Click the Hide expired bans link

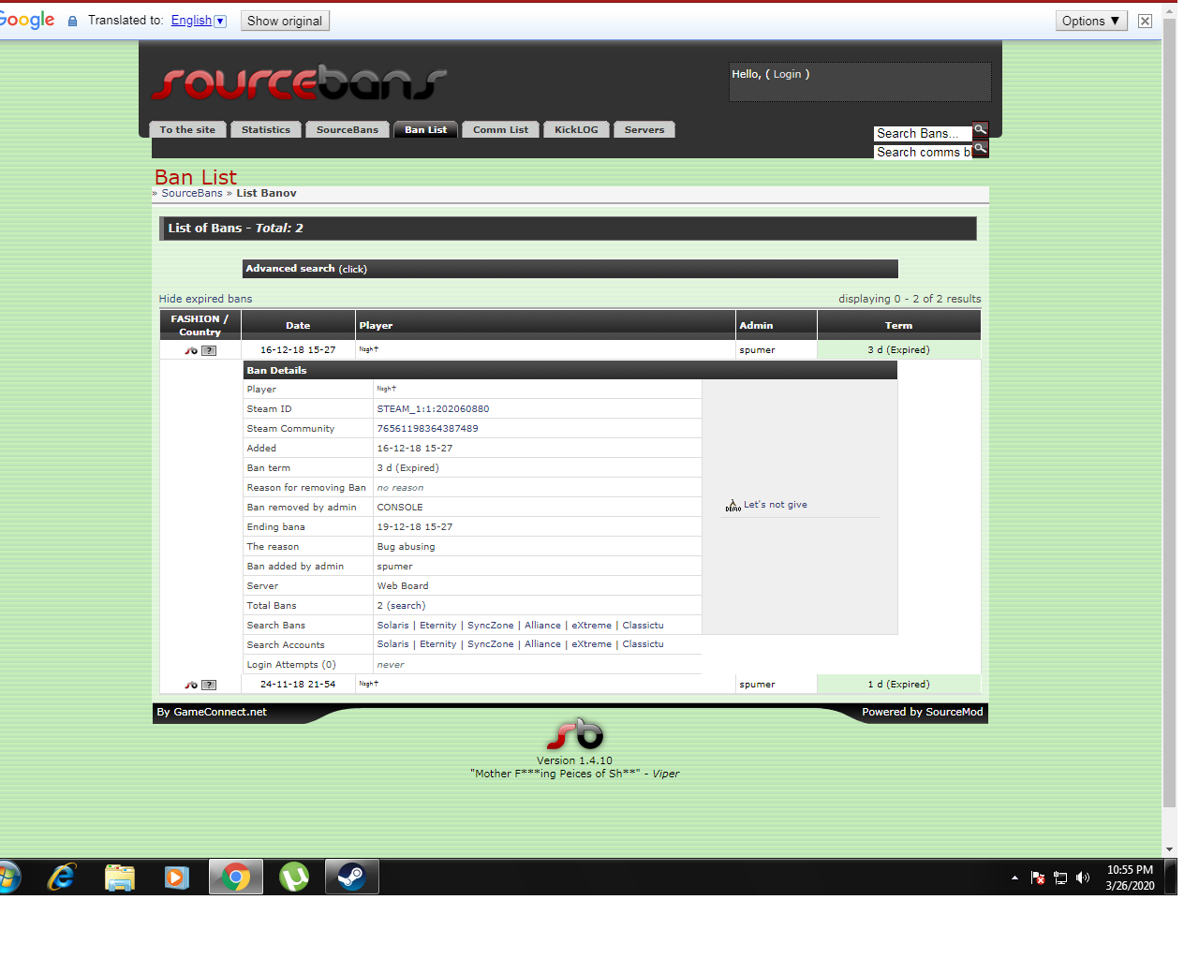(x=205, y=299)
